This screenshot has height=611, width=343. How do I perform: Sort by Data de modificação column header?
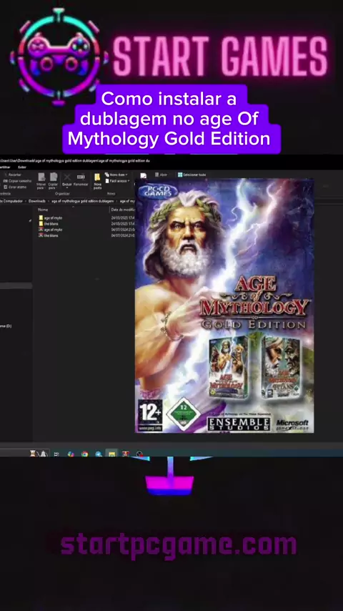tap(123, 210)
